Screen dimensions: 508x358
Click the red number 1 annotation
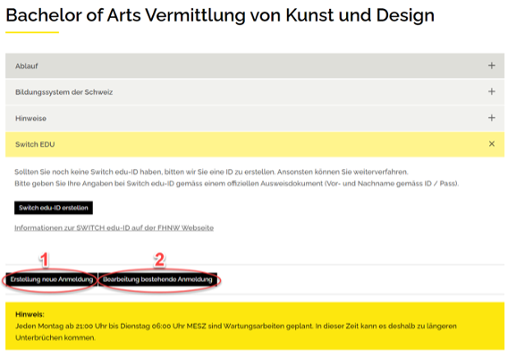[x=45, y=260]
